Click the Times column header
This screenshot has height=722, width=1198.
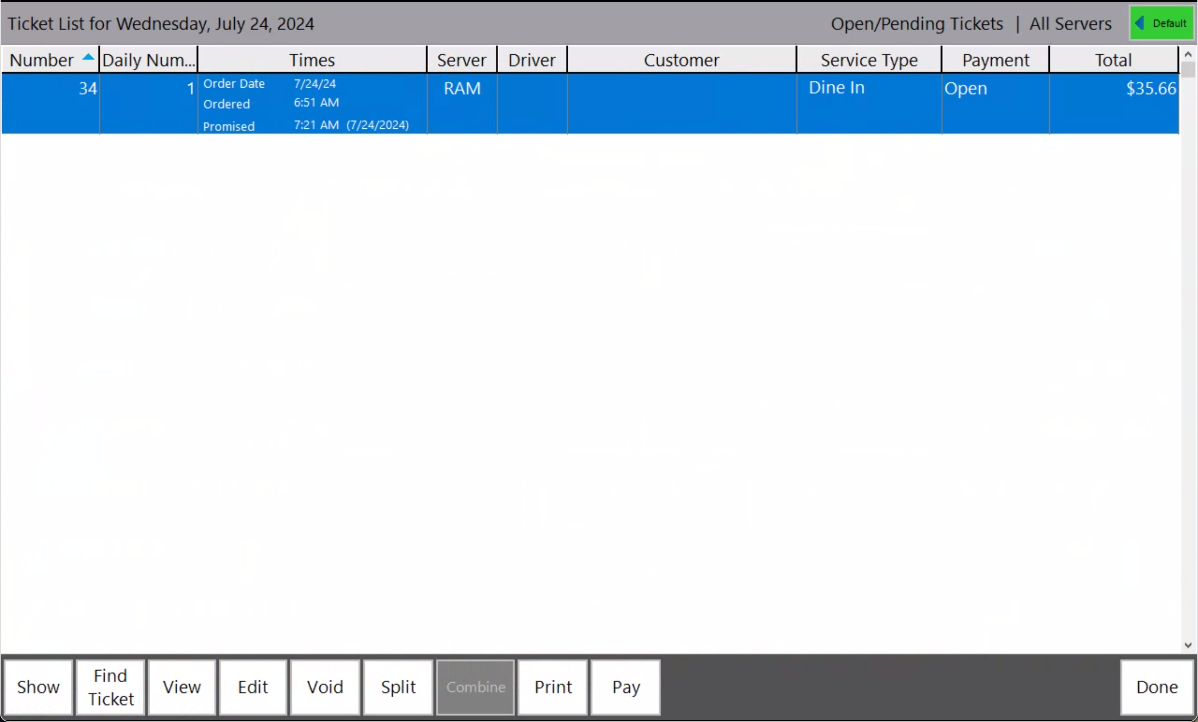pos(312,60)
